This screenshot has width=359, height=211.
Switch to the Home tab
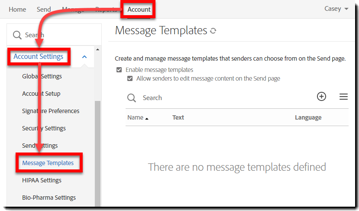pyautogui.click(x=17, y=9)
